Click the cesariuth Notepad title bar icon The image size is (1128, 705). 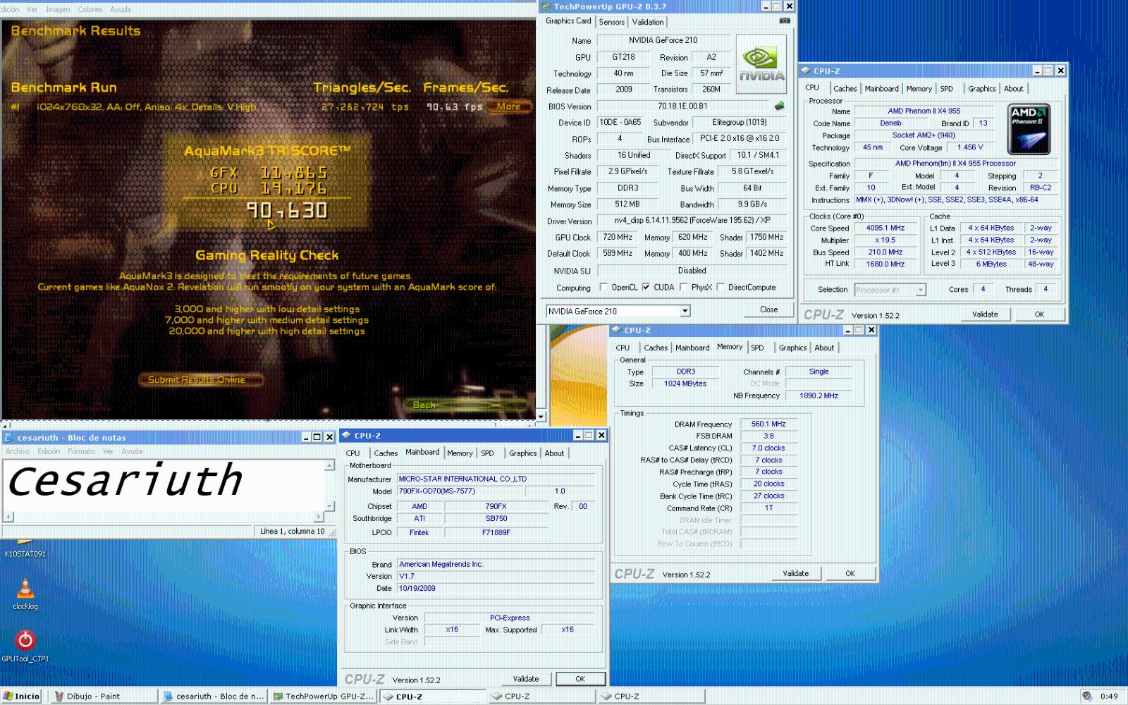[9, 437]
